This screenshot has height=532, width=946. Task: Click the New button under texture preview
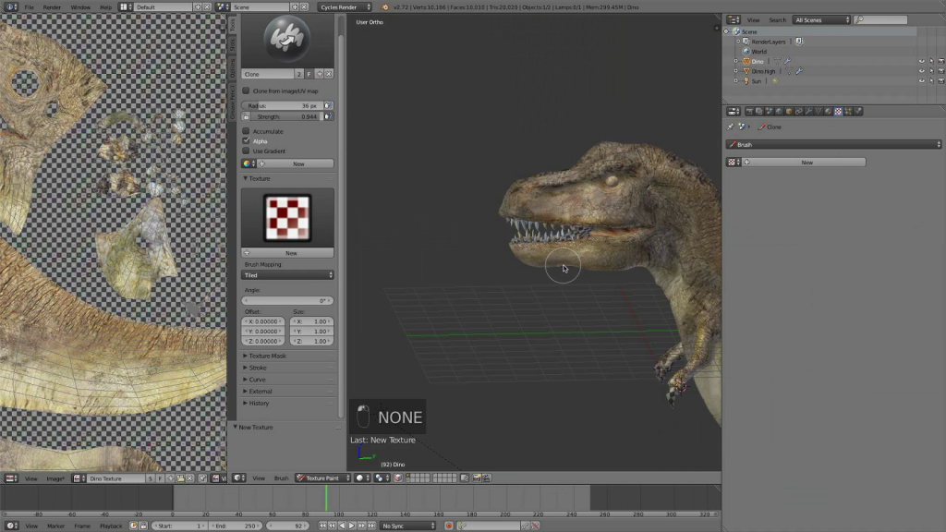point(288,253)
